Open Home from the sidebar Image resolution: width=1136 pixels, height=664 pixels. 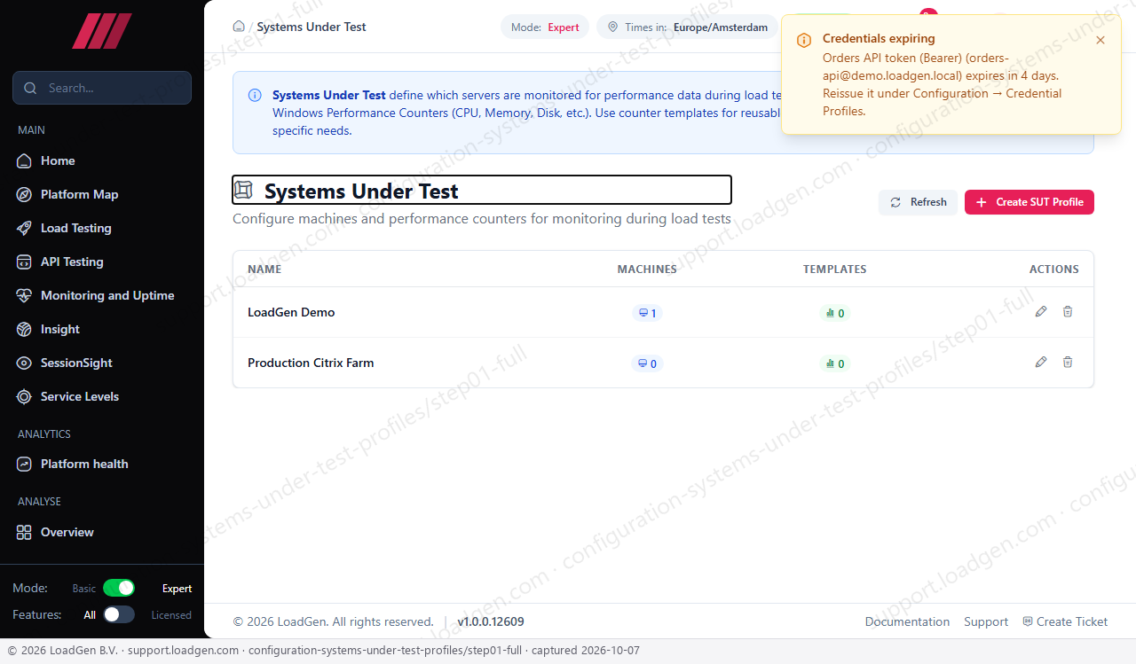point(102,160)
